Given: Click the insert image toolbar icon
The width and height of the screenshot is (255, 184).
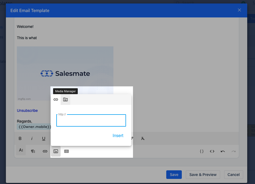Looking at the screenshot, I should (56, 151).
